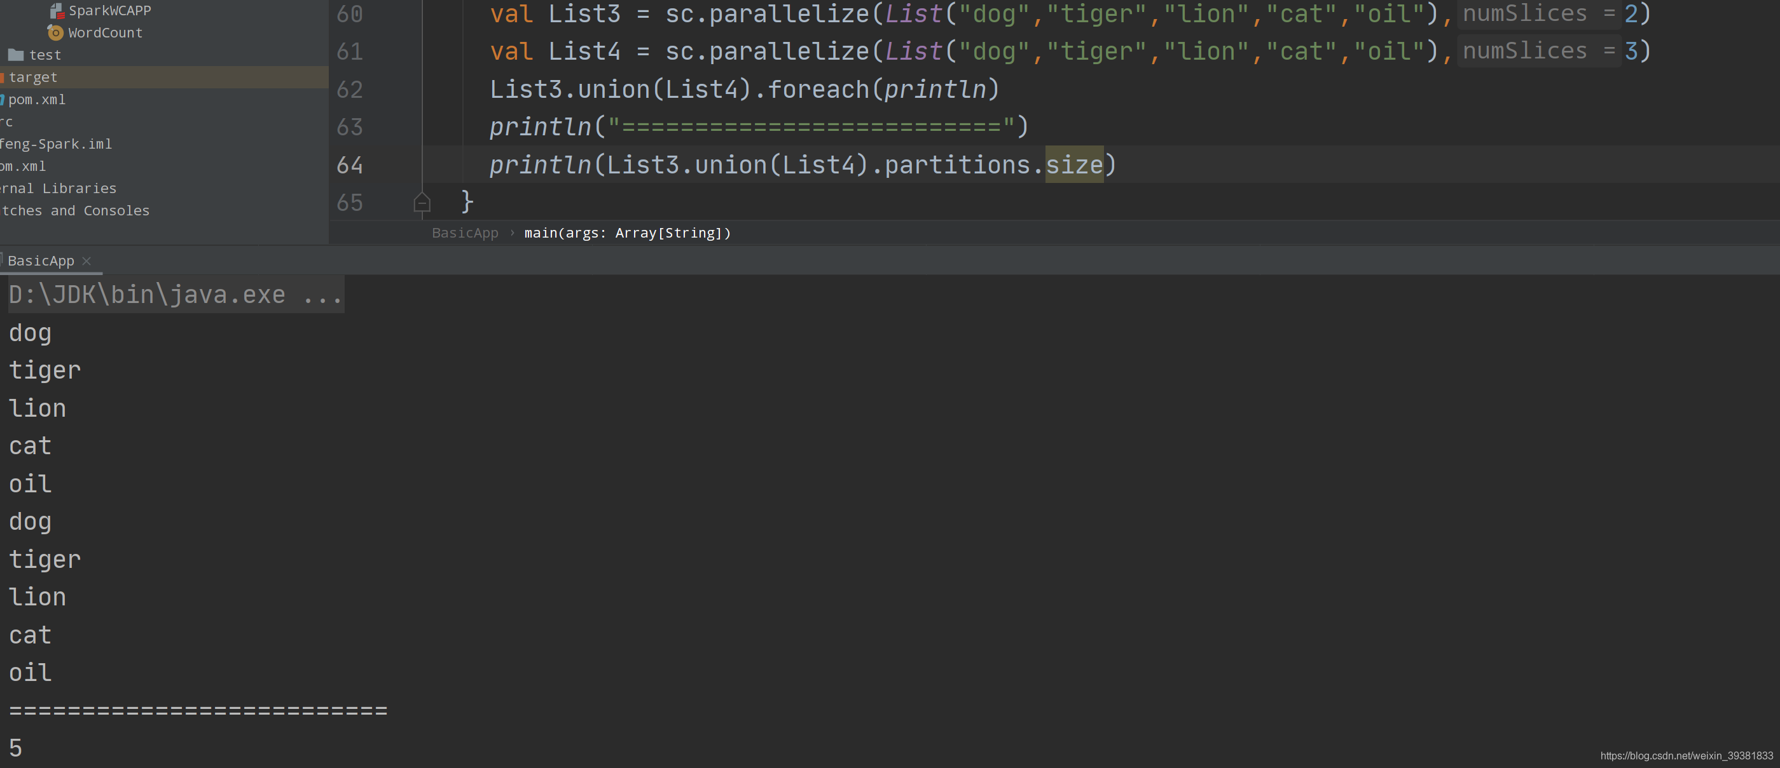The image size is (1780, 768).
Task: Click line number 60 in gutter
Action: pos(350,14)
